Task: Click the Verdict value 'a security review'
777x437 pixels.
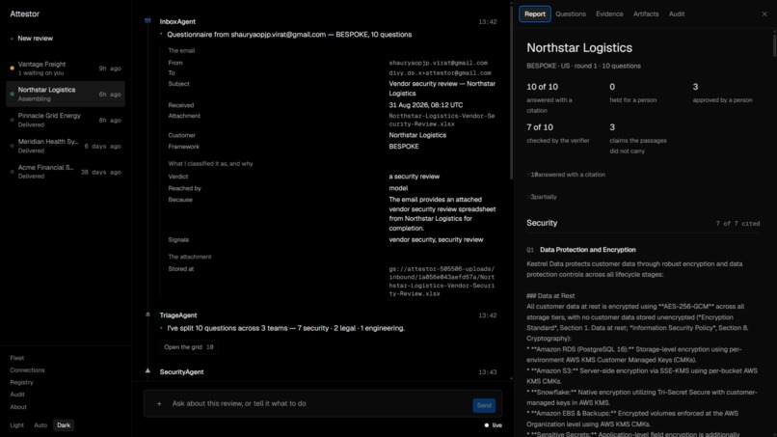Action: pyautogui.click(x=414, y=177)
